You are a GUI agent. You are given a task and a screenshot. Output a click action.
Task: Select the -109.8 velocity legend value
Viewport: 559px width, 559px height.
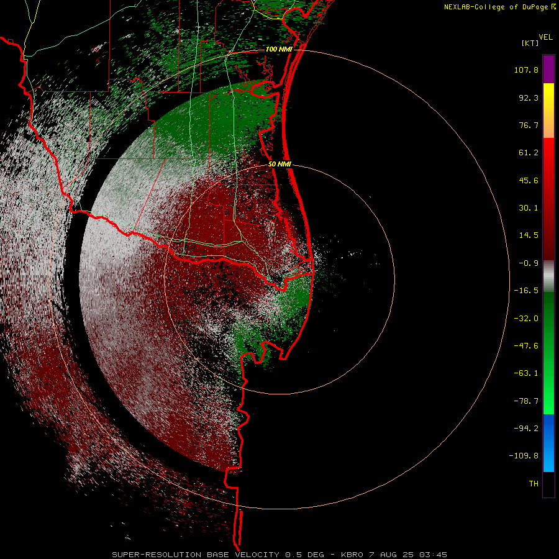524,456
